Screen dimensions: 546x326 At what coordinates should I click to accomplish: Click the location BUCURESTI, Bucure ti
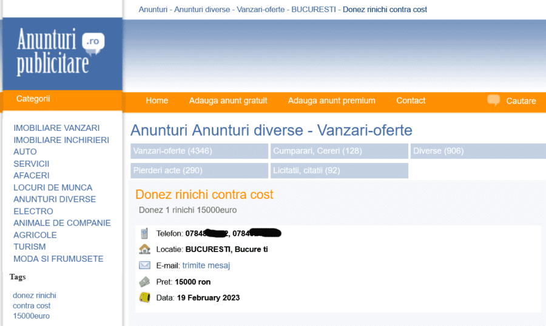(227, 250)
